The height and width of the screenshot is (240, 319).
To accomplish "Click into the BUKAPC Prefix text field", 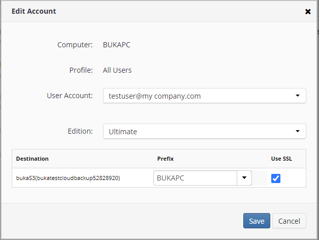I will (x=195, y=178).
